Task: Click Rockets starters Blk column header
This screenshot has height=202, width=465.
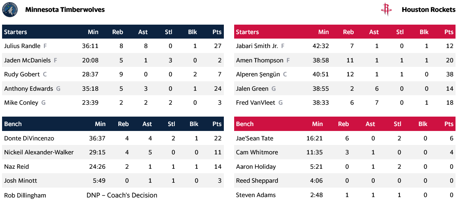Action: point(424,32)
